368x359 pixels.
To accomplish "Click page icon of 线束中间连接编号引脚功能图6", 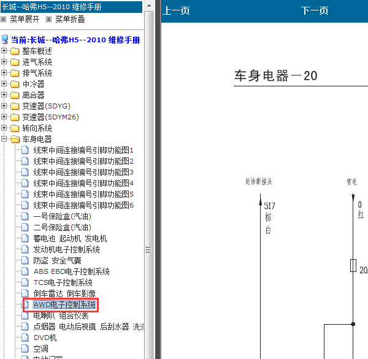I will tap(25, 205).
